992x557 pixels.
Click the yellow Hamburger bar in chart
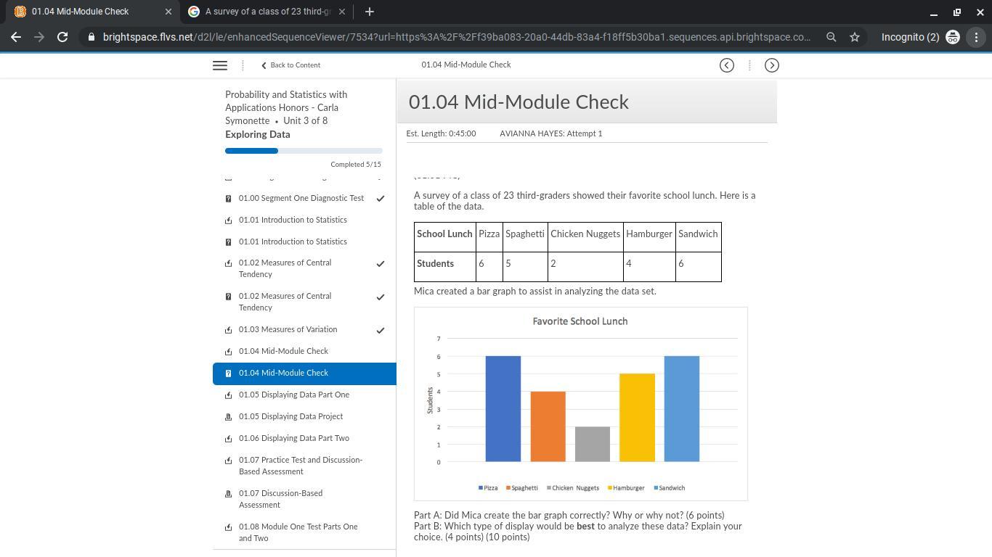[x=637, y=418]
